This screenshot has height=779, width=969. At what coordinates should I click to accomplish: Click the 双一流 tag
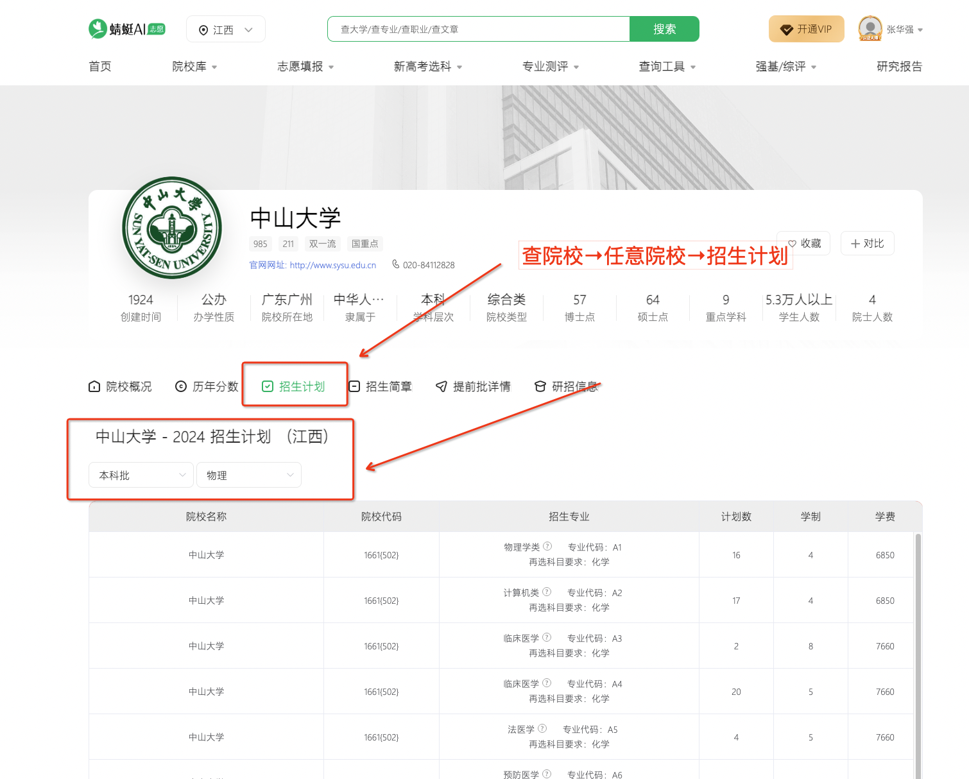tap(323, 244)
